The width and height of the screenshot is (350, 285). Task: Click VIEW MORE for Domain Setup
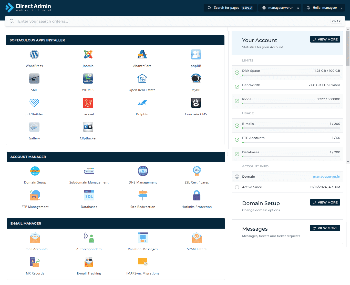coord(325,202)
